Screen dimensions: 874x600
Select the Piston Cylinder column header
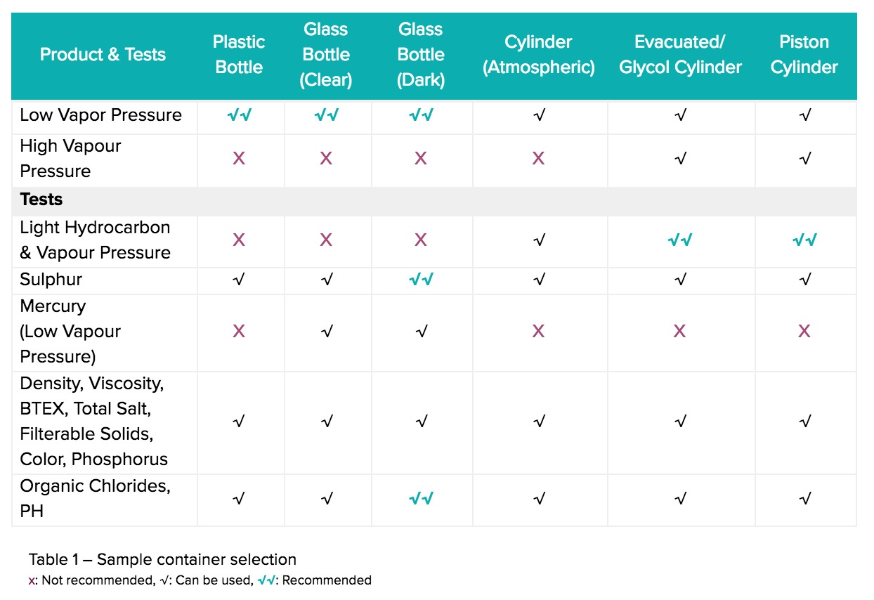tap(804, 55)
